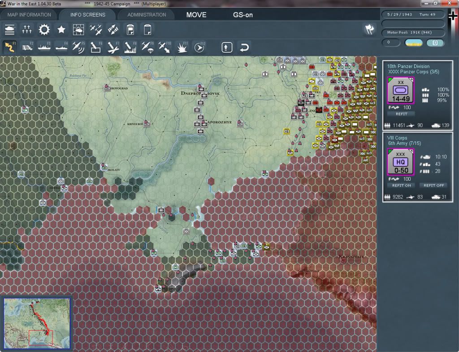
Task: Toggle REFIT for 18th Panzer Division
Action: pos(401,114)
